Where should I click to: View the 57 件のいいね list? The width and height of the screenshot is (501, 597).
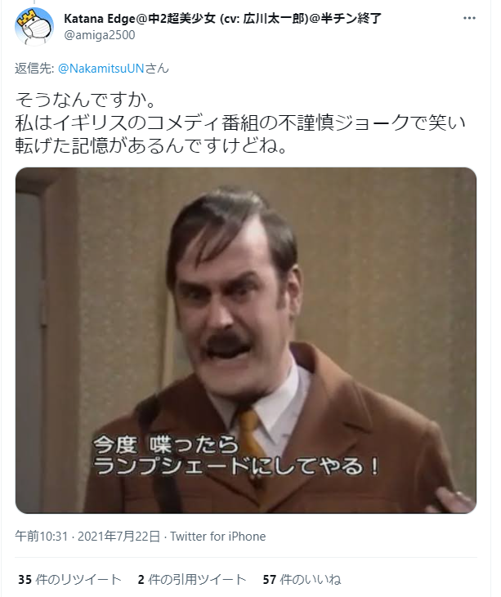tap(302, 580)
